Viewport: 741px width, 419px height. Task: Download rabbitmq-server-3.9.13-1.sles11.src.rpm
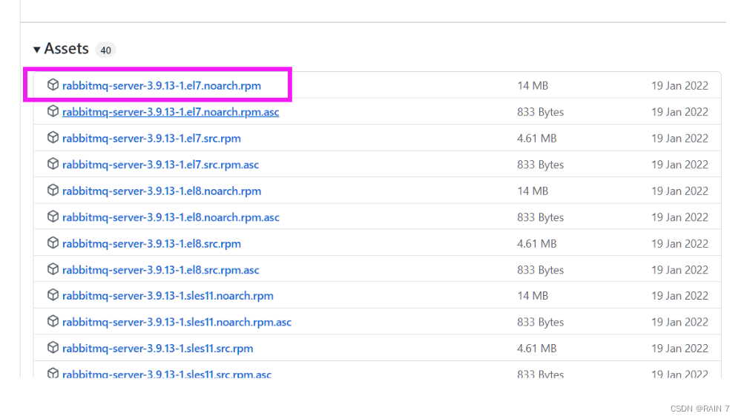click(157, 349)
